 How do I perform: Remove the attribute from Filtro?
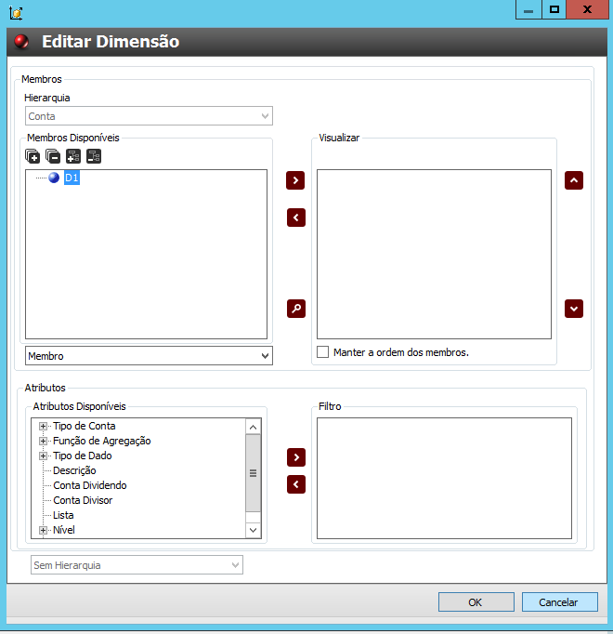(x=296, y=484)
